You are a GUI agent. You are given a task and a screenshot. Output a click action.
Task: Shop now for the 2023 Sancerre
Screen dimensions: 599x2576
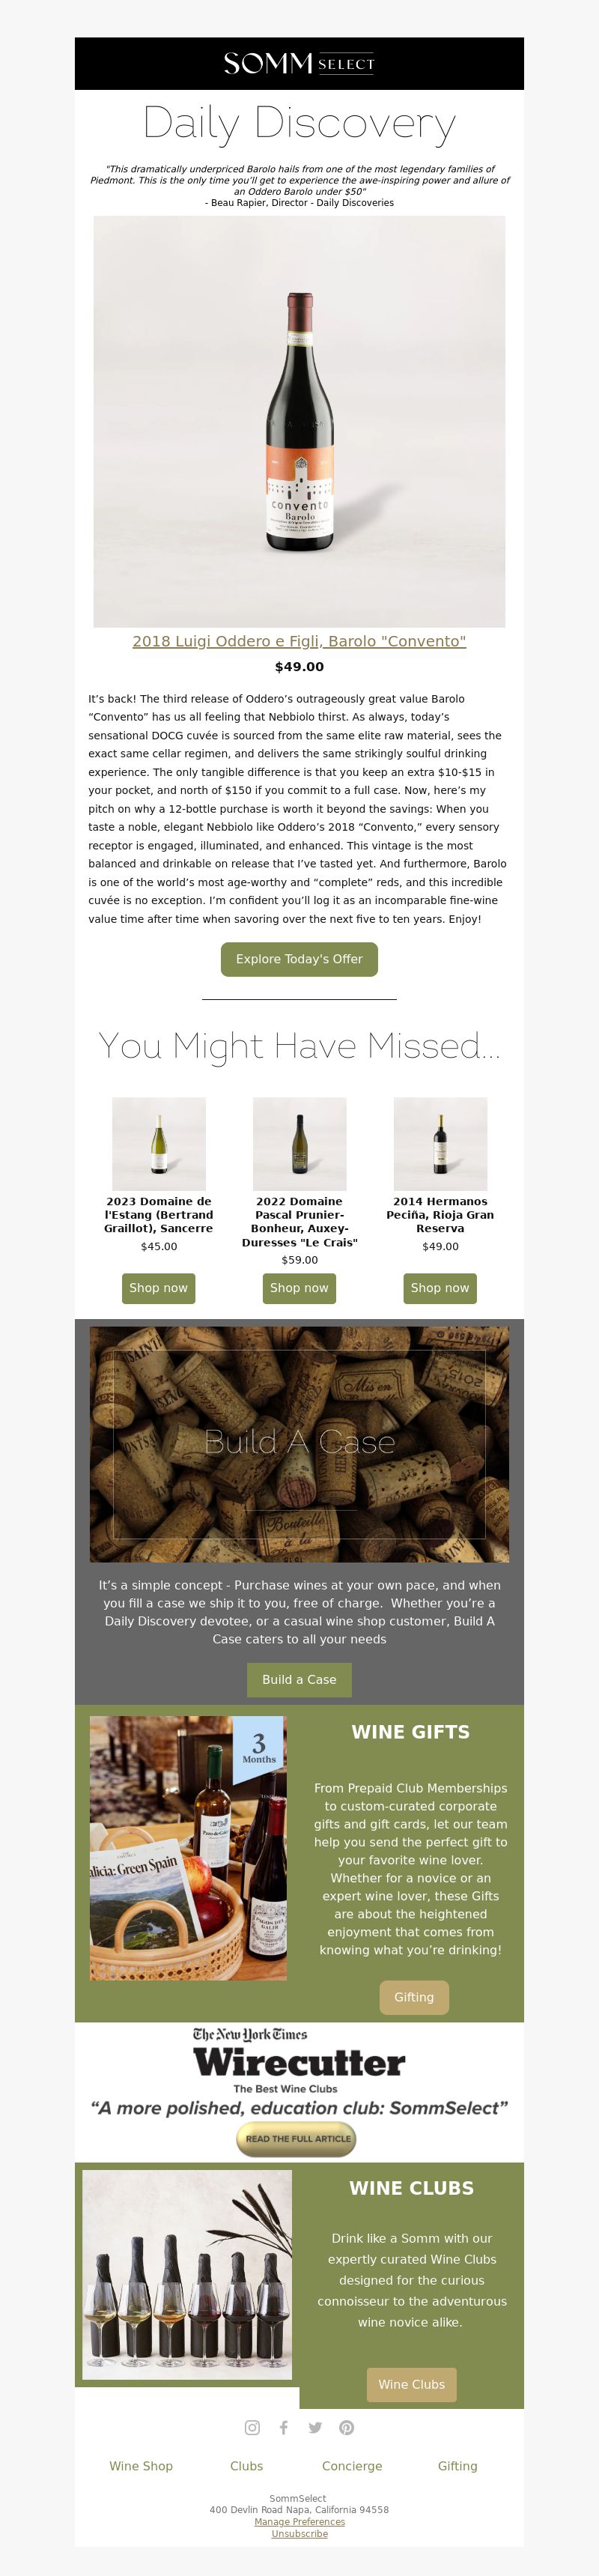[x=158, y=1287]
